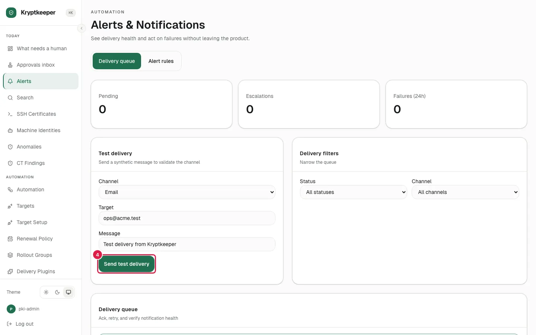Click the Machine Identities bot icon
Image resolution: width=536 pixels, height=335 pixels.
pyautogui.click(x=10, y=131)
